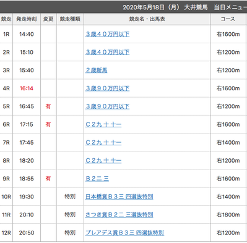The width and height of the screenshot is (247, 243).
Task: Open the 7R C2九十十一 race link
Action: coord(103,142)
